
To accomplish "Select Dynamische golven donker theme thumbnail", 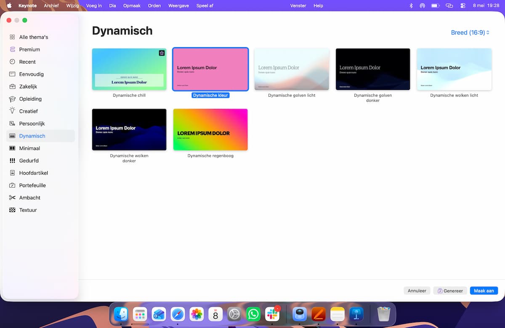I will (x=373, y=69).
